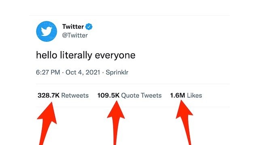Open the @Twitter handle link

coord(75,35)
